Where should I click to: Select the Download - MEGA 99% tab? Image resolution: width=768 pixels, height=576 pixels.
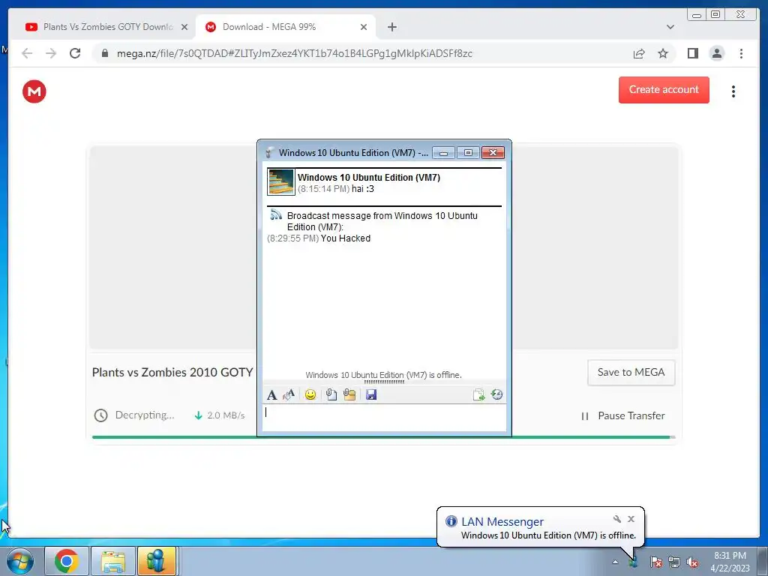click(x=286, y=27)
